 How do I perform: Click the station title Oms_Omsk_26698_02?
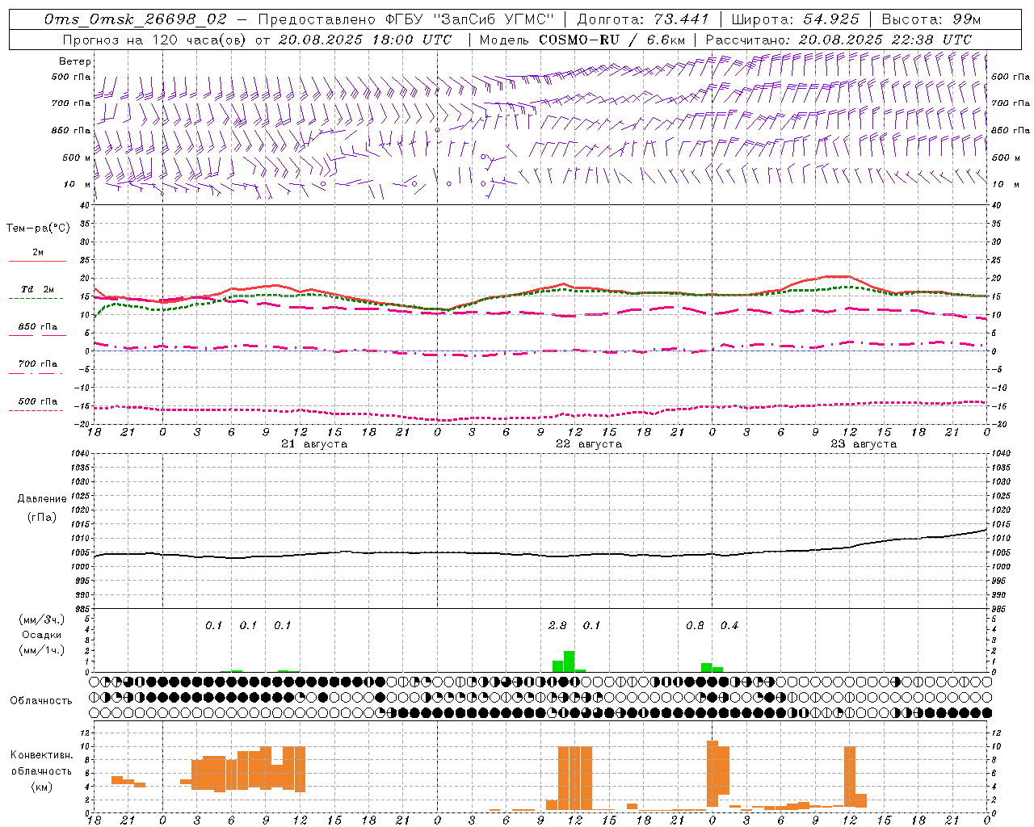coord(136,19)
